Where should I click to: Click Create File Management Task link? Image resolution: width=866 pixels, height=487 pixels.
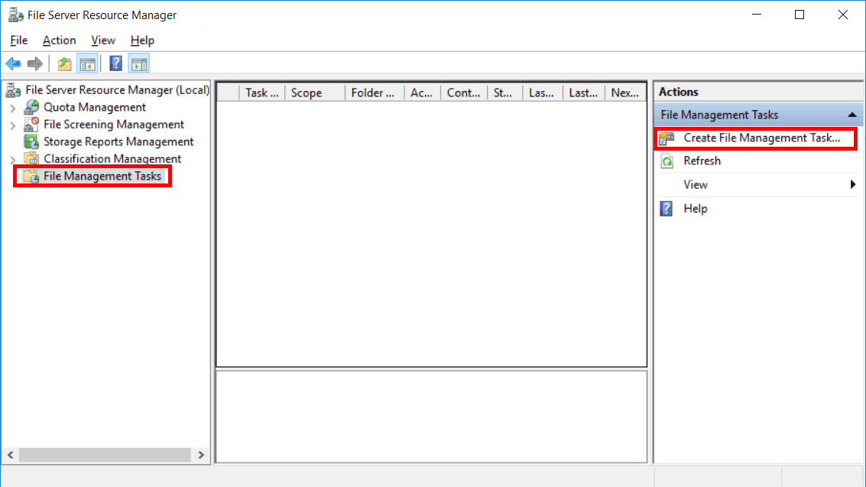(755, 138)
